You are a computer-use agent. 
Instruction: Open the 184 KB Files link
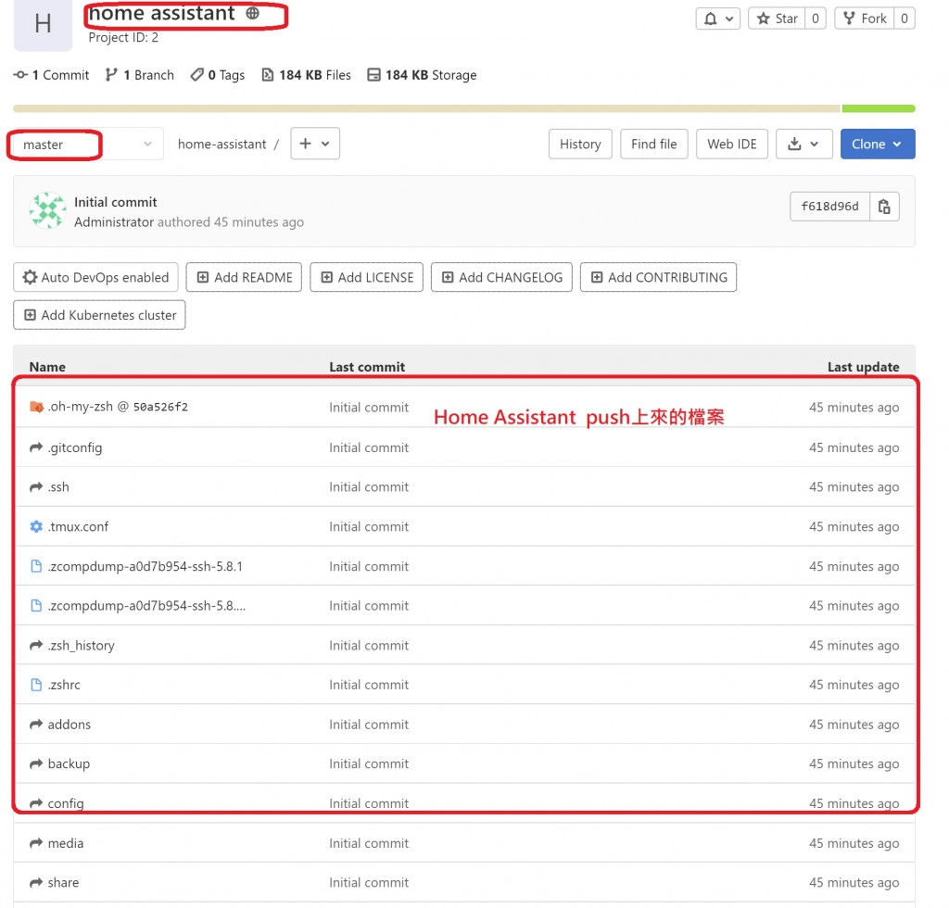(x=306, y=75)
